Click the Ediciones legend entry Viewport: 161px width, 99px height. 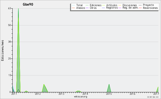[x=93, y=5]
